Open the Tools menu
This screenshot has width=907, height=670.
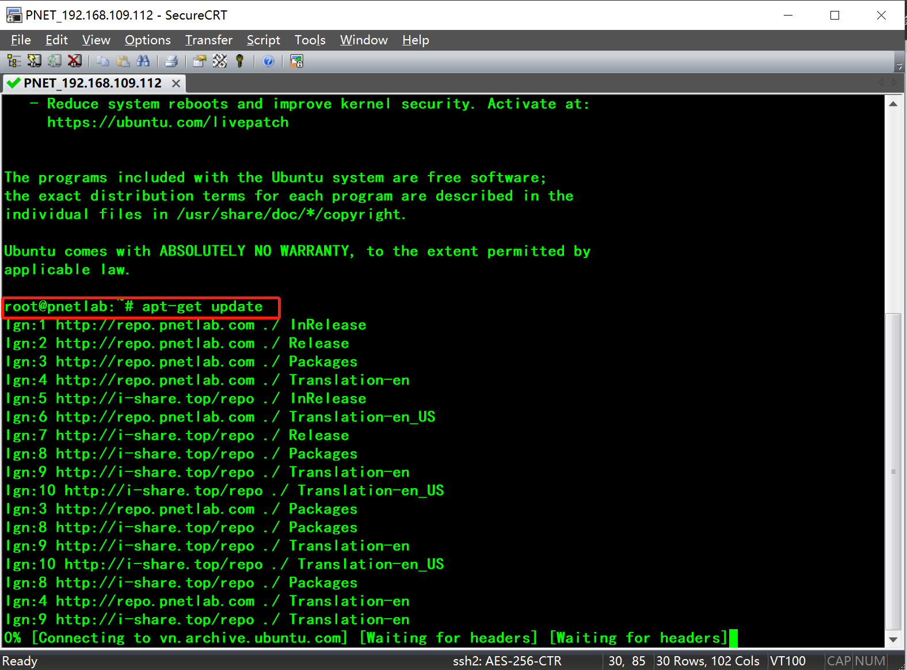[x=310, y=40]
